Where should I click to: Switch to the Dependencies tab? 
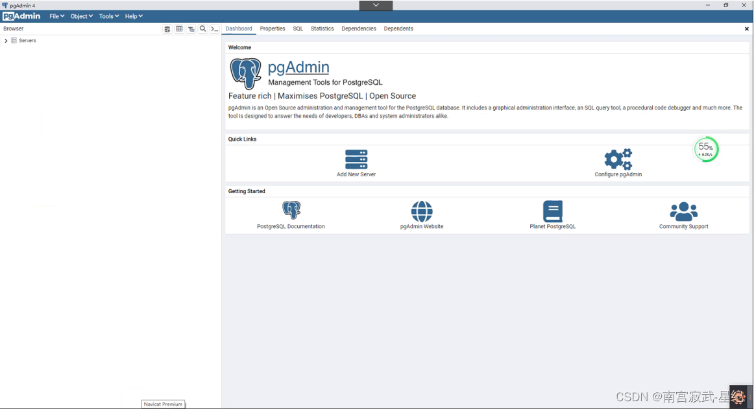click(x=359, y=29)
